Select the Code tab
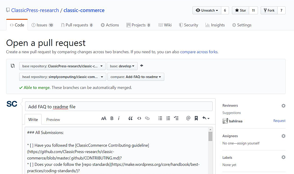Screen dimensions: 294x174 pos(17,25)
